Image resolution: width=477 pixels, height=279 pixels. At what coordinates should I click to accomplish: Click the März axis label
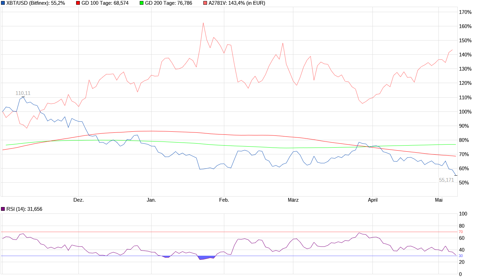pyautogui.click(x=293, y=200)
